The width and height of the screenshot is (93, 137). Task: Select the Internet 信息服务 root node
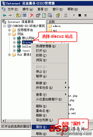click(21, 22)
